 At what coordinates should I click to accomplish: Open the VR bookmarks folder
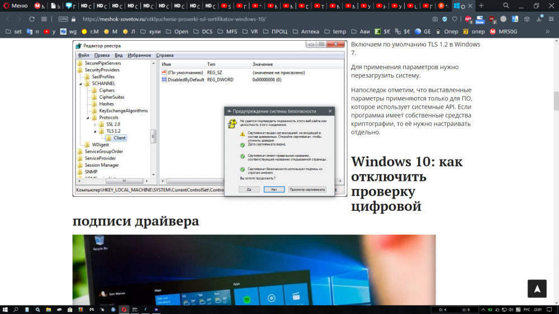tap(250, 32)
